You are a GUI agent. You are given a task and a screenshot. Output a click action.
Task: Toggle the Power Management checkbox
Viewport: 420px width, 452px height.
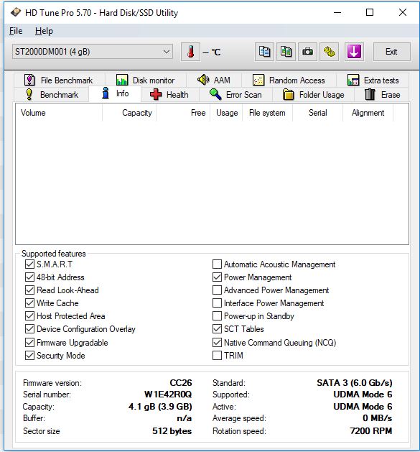tap(217, 277)
